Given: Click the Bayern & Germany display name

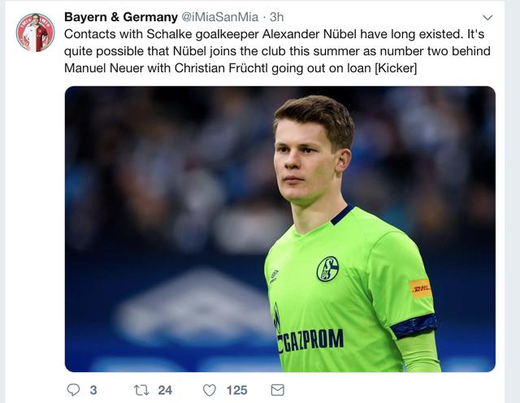Looking at the screenshot, I should (x=121, y=17).
